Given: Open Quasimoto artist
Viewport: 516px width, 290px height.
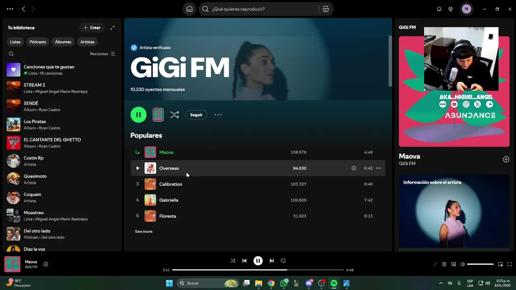Looking at the screenshot, I should pyautogui.click(x=62, y=179).
